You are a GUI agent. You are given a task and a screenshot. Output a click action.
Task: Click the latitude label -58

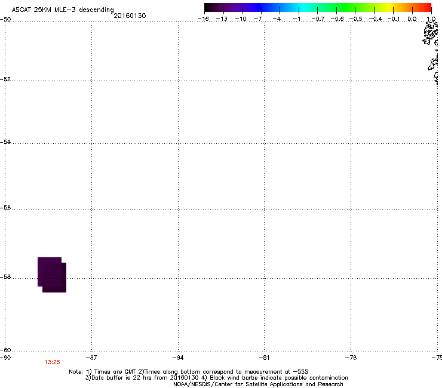(5, 277)
